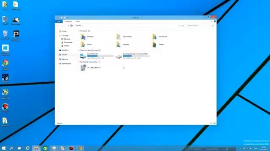Open the Documents folder
This screenshot has width=270, height=151.
click(x=124, y=36)
